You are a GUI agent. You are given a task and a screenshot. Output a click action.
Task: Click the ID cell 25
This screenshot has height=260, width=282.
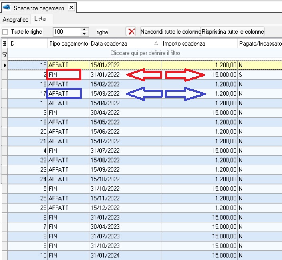(28, 198)
